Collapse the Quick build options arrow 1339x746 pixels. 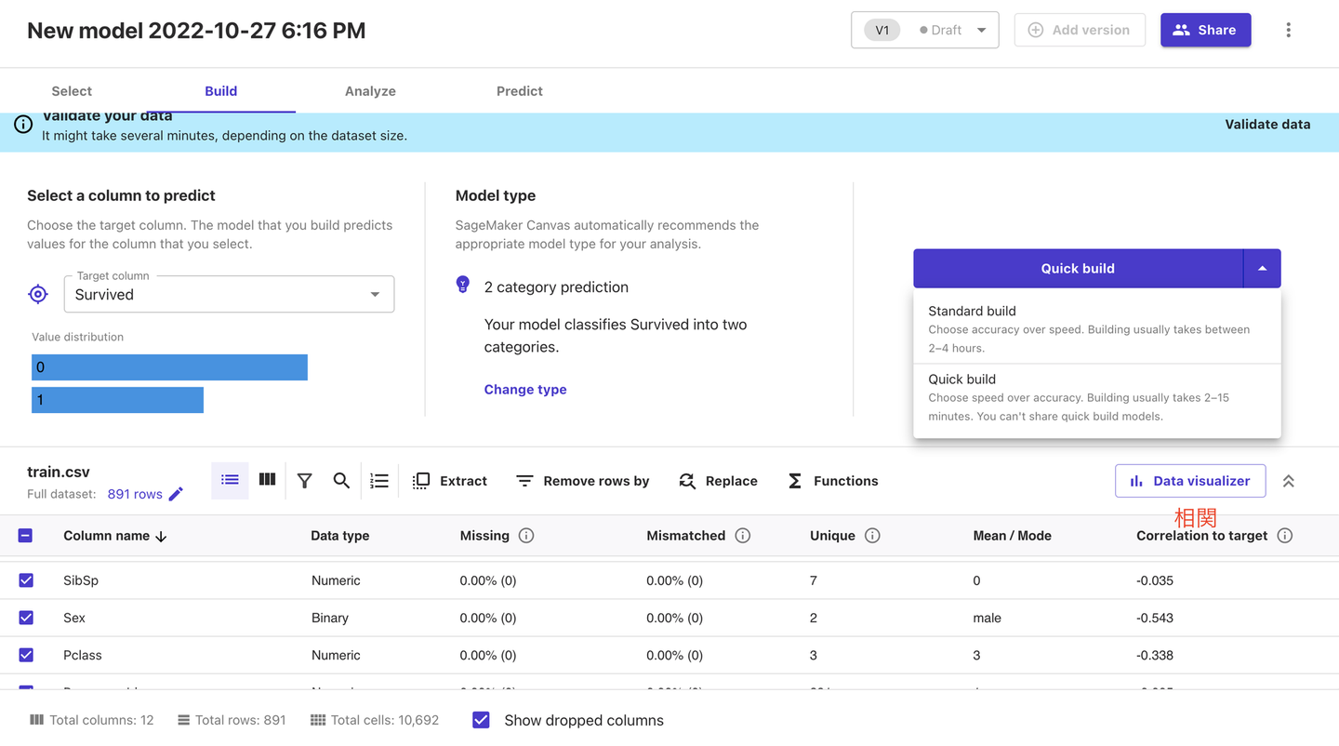coord(1262,269)
